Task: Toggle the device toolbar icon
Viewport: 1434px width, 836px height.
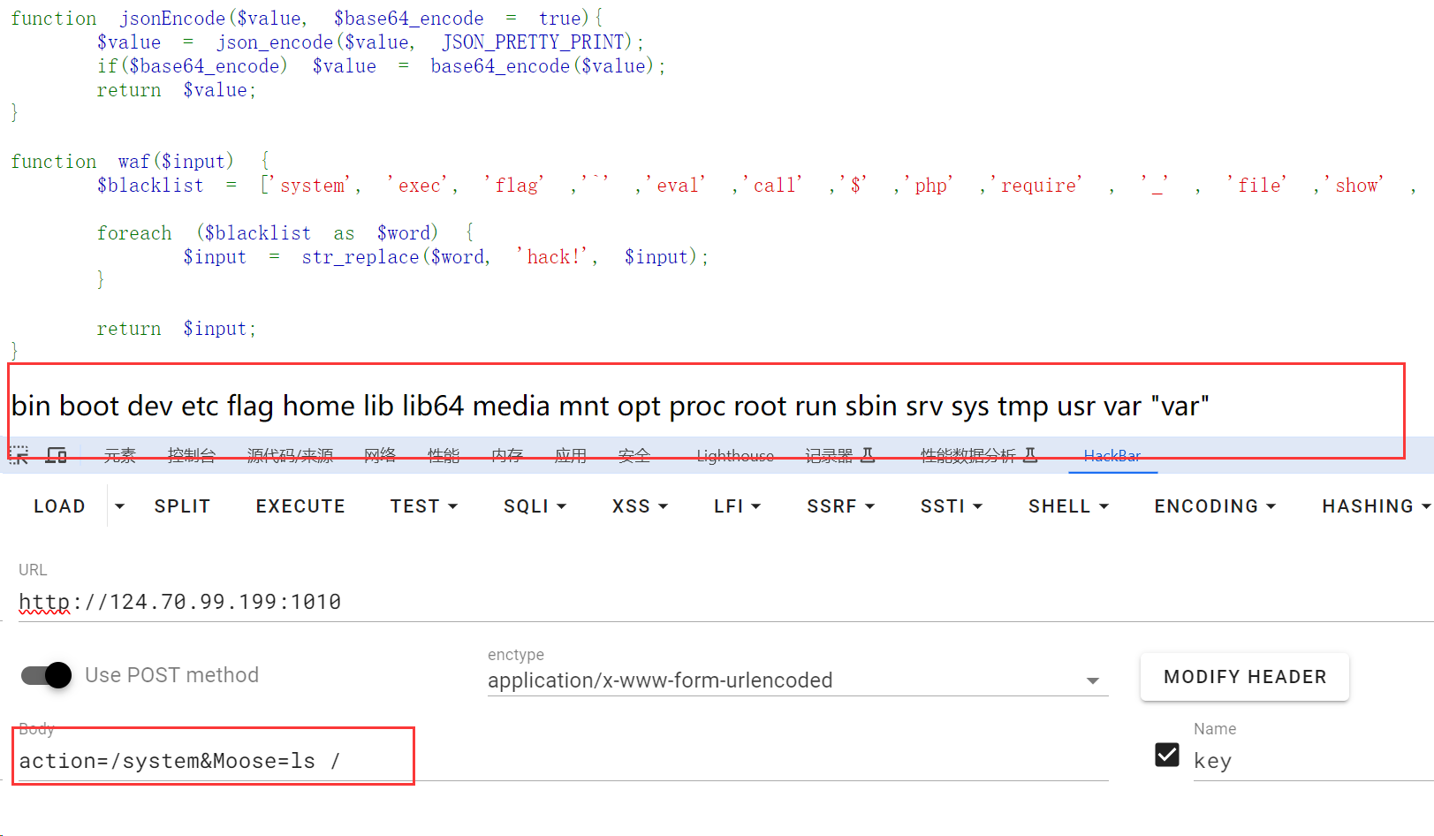Action: point(57,455)
